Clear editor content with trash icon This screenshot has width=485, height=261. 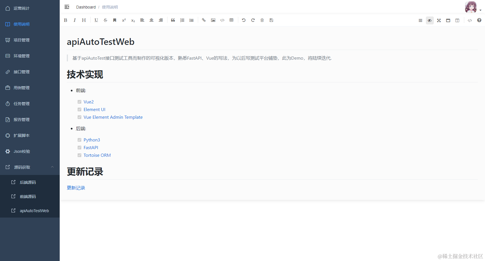[x=262, y=20]
